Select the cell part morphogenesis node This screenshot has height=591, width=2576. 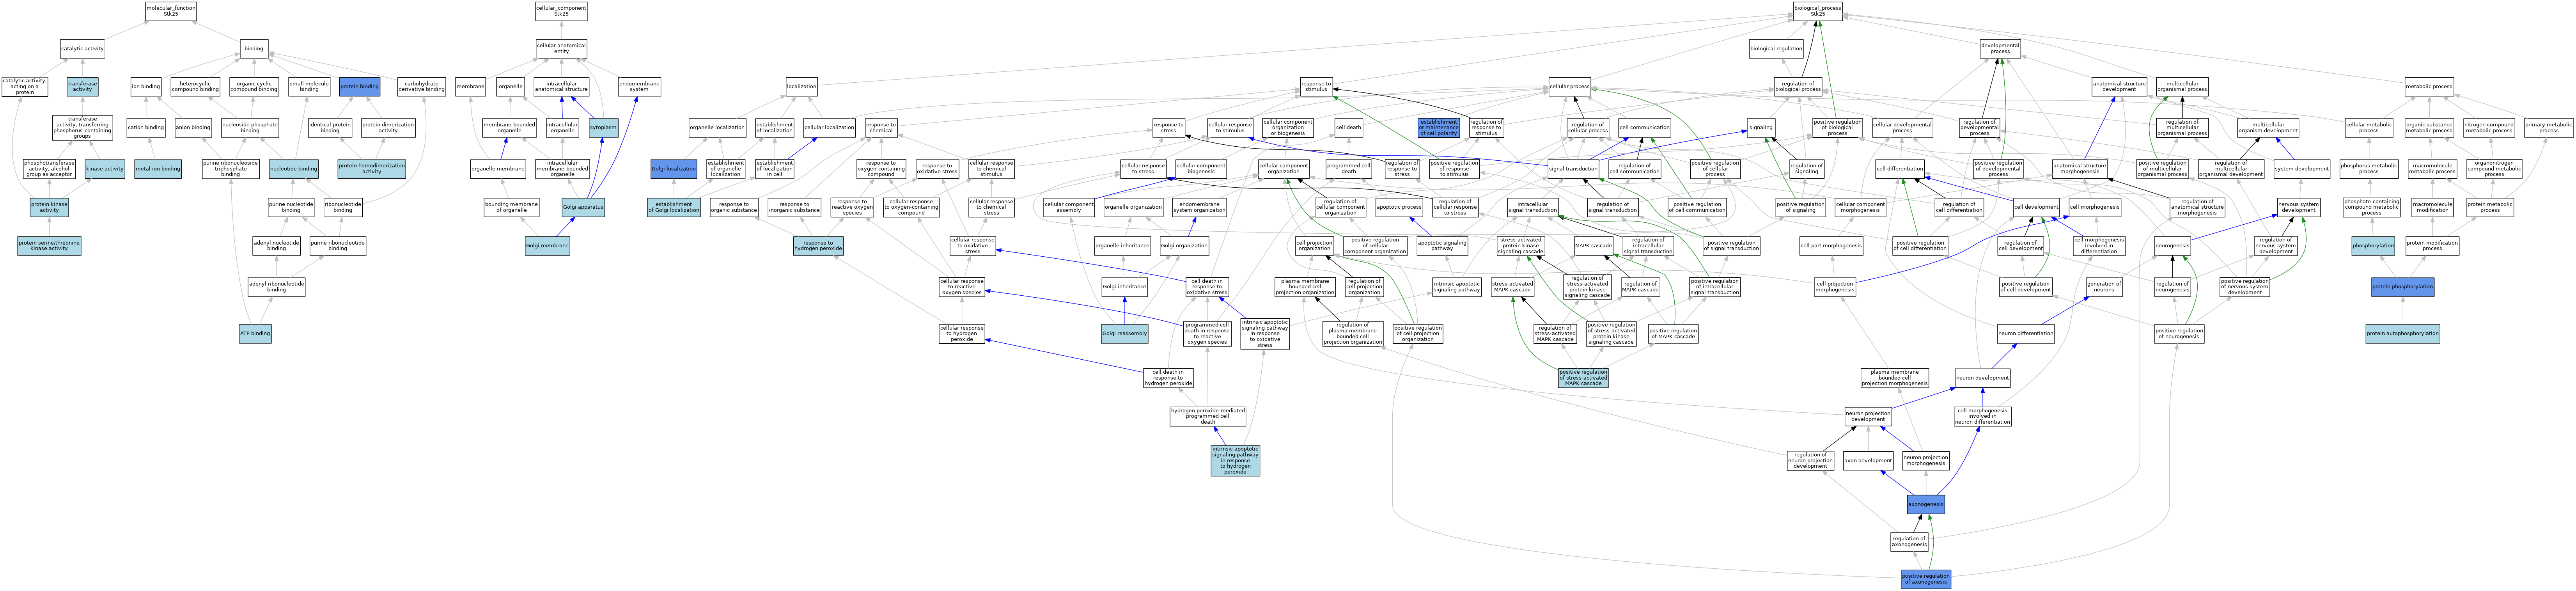click(x=1831, y=246)
